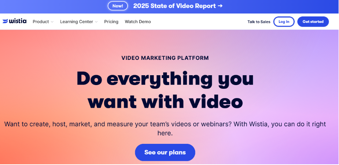Screen dimensions: 339x165
Task: Click the 'Want to create, host, market' paragraph
Action: click(165, 128)
